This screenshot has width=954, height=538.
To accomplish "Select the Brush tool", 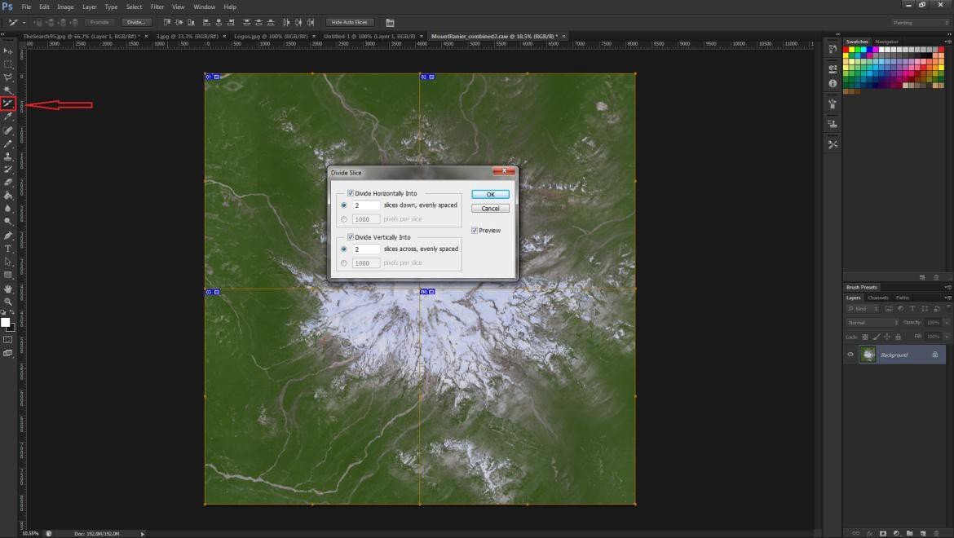I will [x=8, y=143].
